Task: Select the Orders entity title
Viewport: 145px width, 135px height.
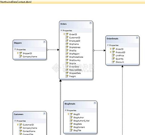Action: point(64,24)
